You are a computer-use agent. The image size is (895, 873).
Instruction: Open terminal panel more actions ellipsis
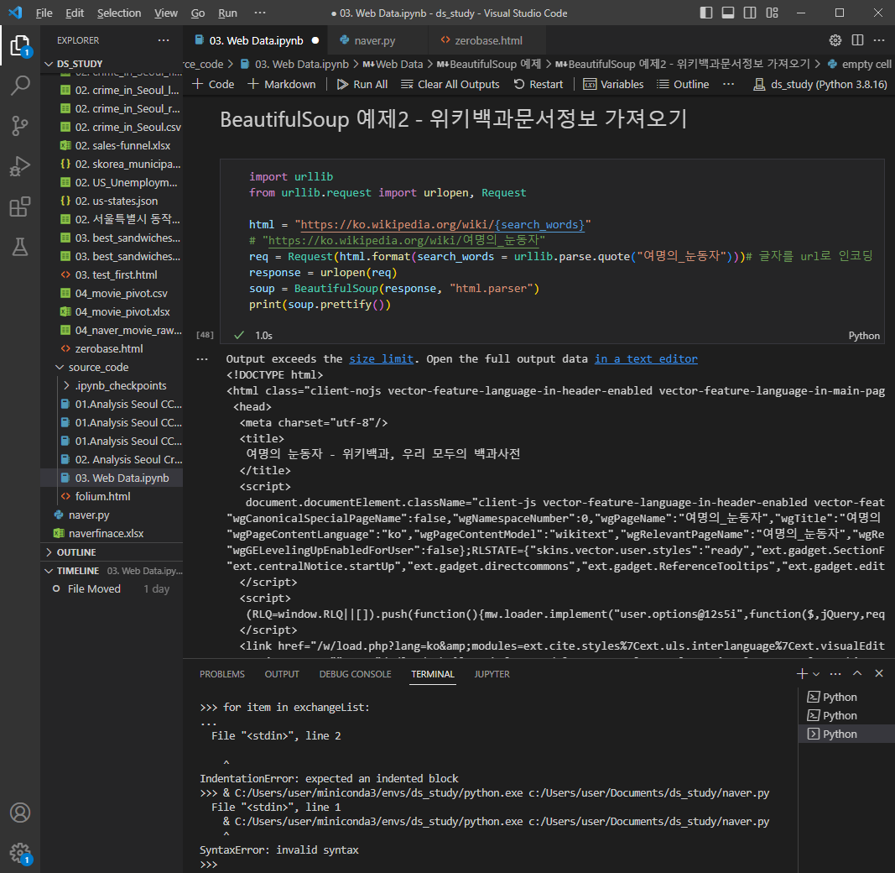click(x=835, y=673)
